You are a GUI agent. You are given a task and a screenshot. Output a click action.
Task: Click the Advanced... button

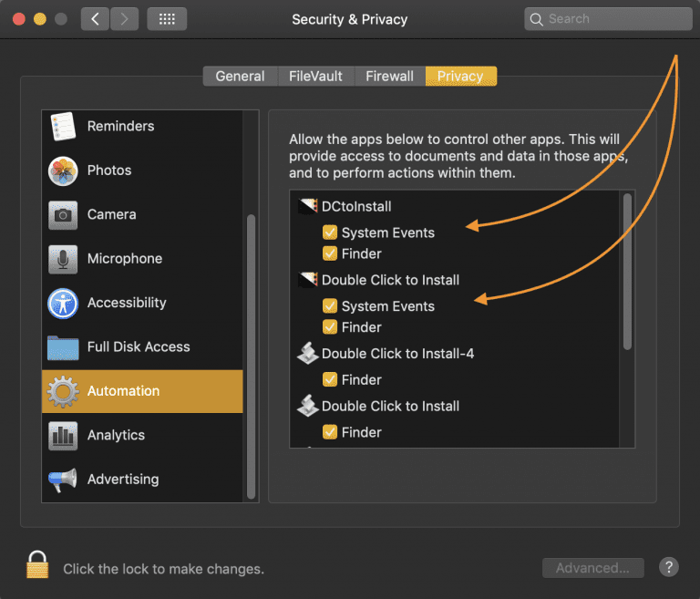592,568
